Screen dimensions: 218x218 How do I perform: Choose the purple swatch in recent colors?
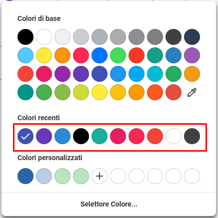44,136
